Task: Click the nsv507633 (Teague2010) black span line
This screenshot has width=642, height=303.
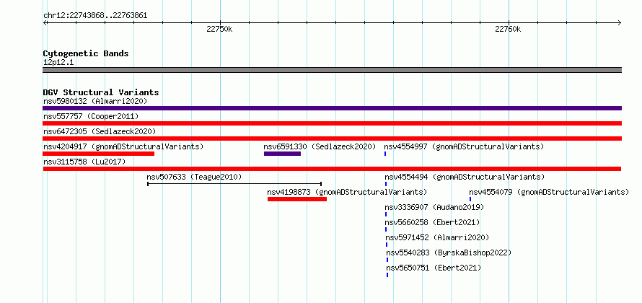Action: coord(234,184)
